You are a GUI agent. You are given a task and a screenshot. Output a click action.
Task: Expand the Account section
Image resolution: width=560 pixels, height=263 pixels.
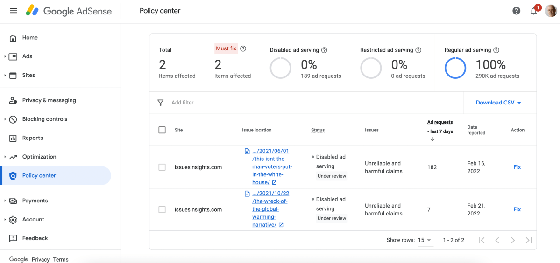(x=5, y=220)
